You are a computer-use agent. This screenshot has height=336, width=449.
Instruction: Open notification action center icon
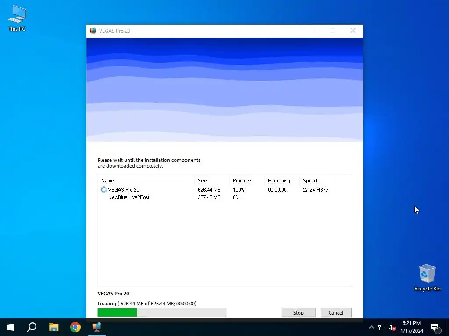pyautogui.click(x=435, y=327)
